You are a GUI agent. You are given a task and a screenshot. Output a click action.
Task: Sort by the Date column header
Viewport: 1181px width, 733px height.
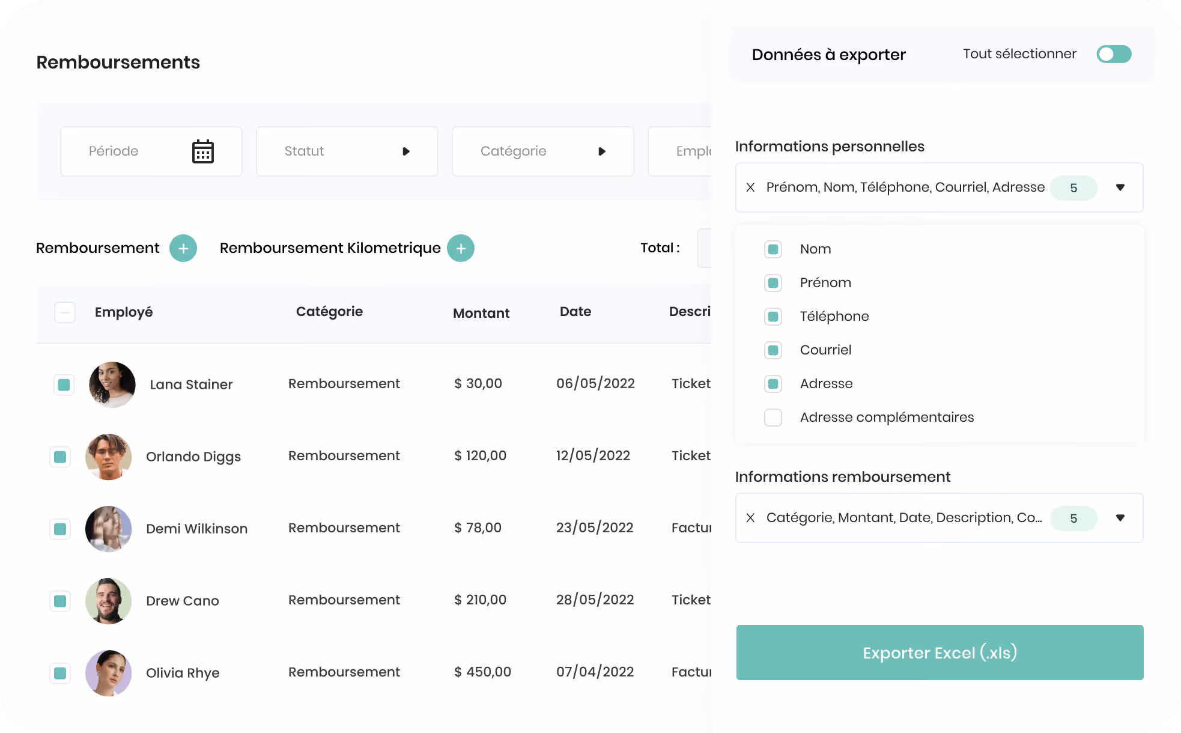[x=575, y=311]
